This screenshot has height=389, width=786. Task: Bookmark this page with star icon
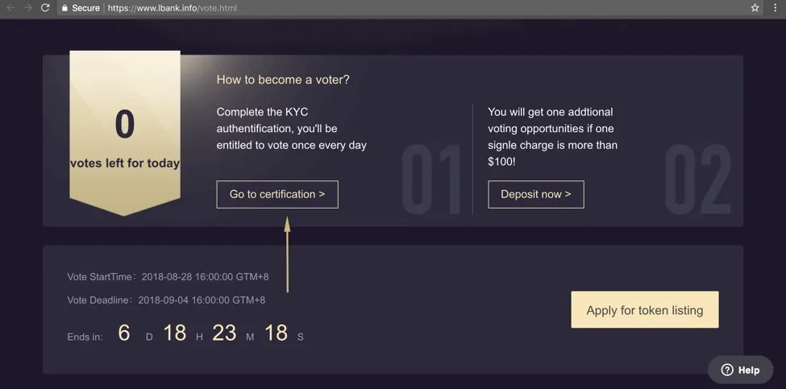(755, 8)
